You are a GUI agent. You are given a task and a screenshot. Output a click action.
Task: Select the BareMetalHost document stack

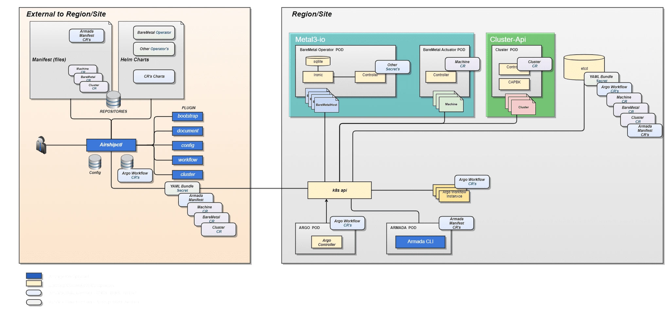point(322,100)
